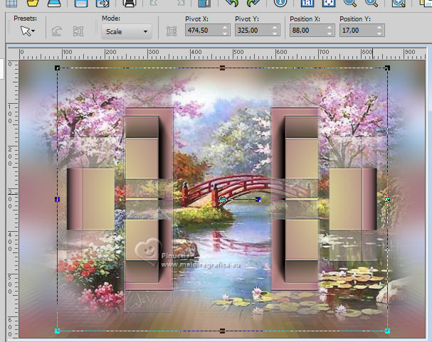Click the top-left corner scale handle

pos(58,68)
